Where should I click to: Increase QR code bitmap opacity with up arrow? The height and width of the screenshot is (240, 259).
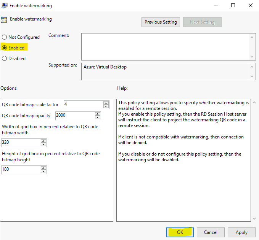[98, 114]
